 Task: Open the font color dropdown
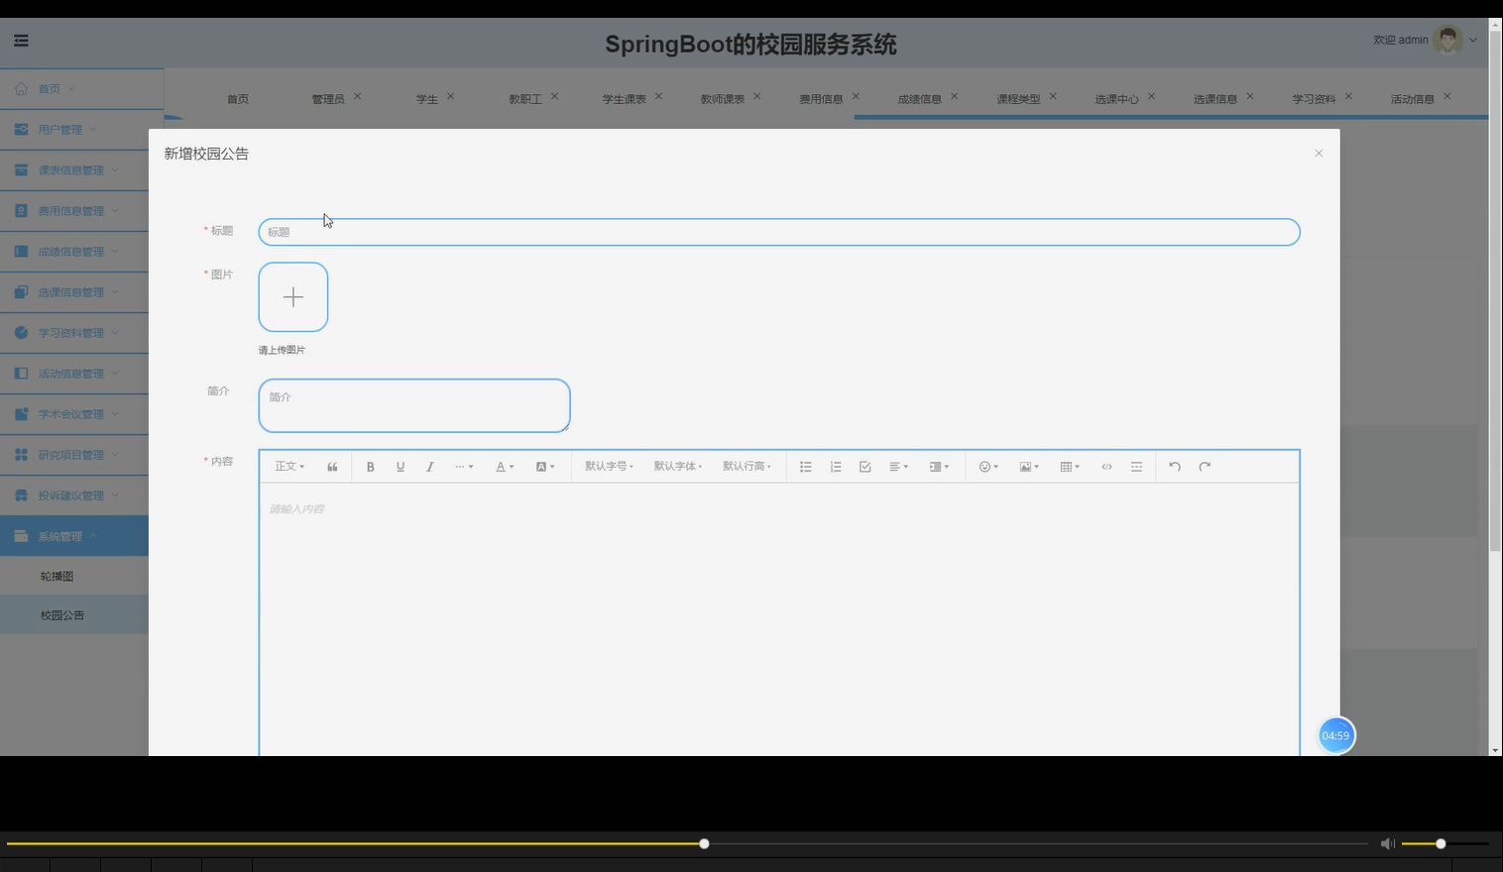[505, 467]
